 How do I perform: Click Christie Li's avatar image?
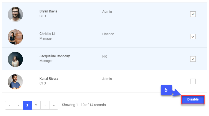tap(15, 37)
